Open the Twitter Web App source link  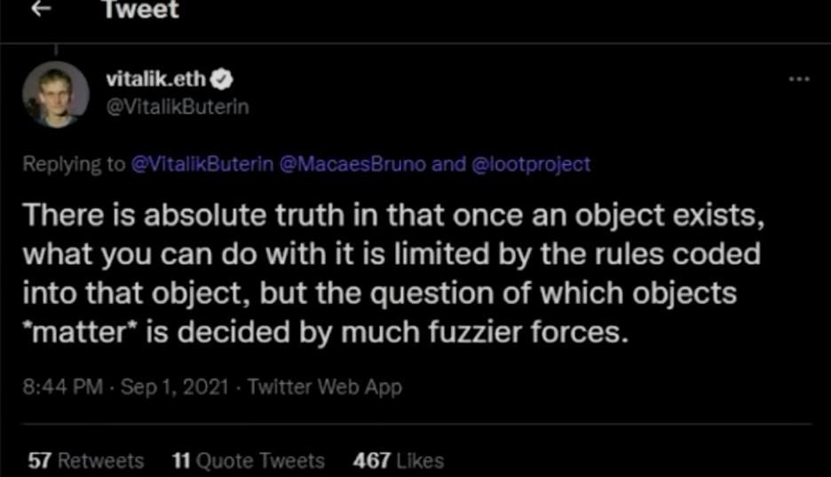[325, 387]
